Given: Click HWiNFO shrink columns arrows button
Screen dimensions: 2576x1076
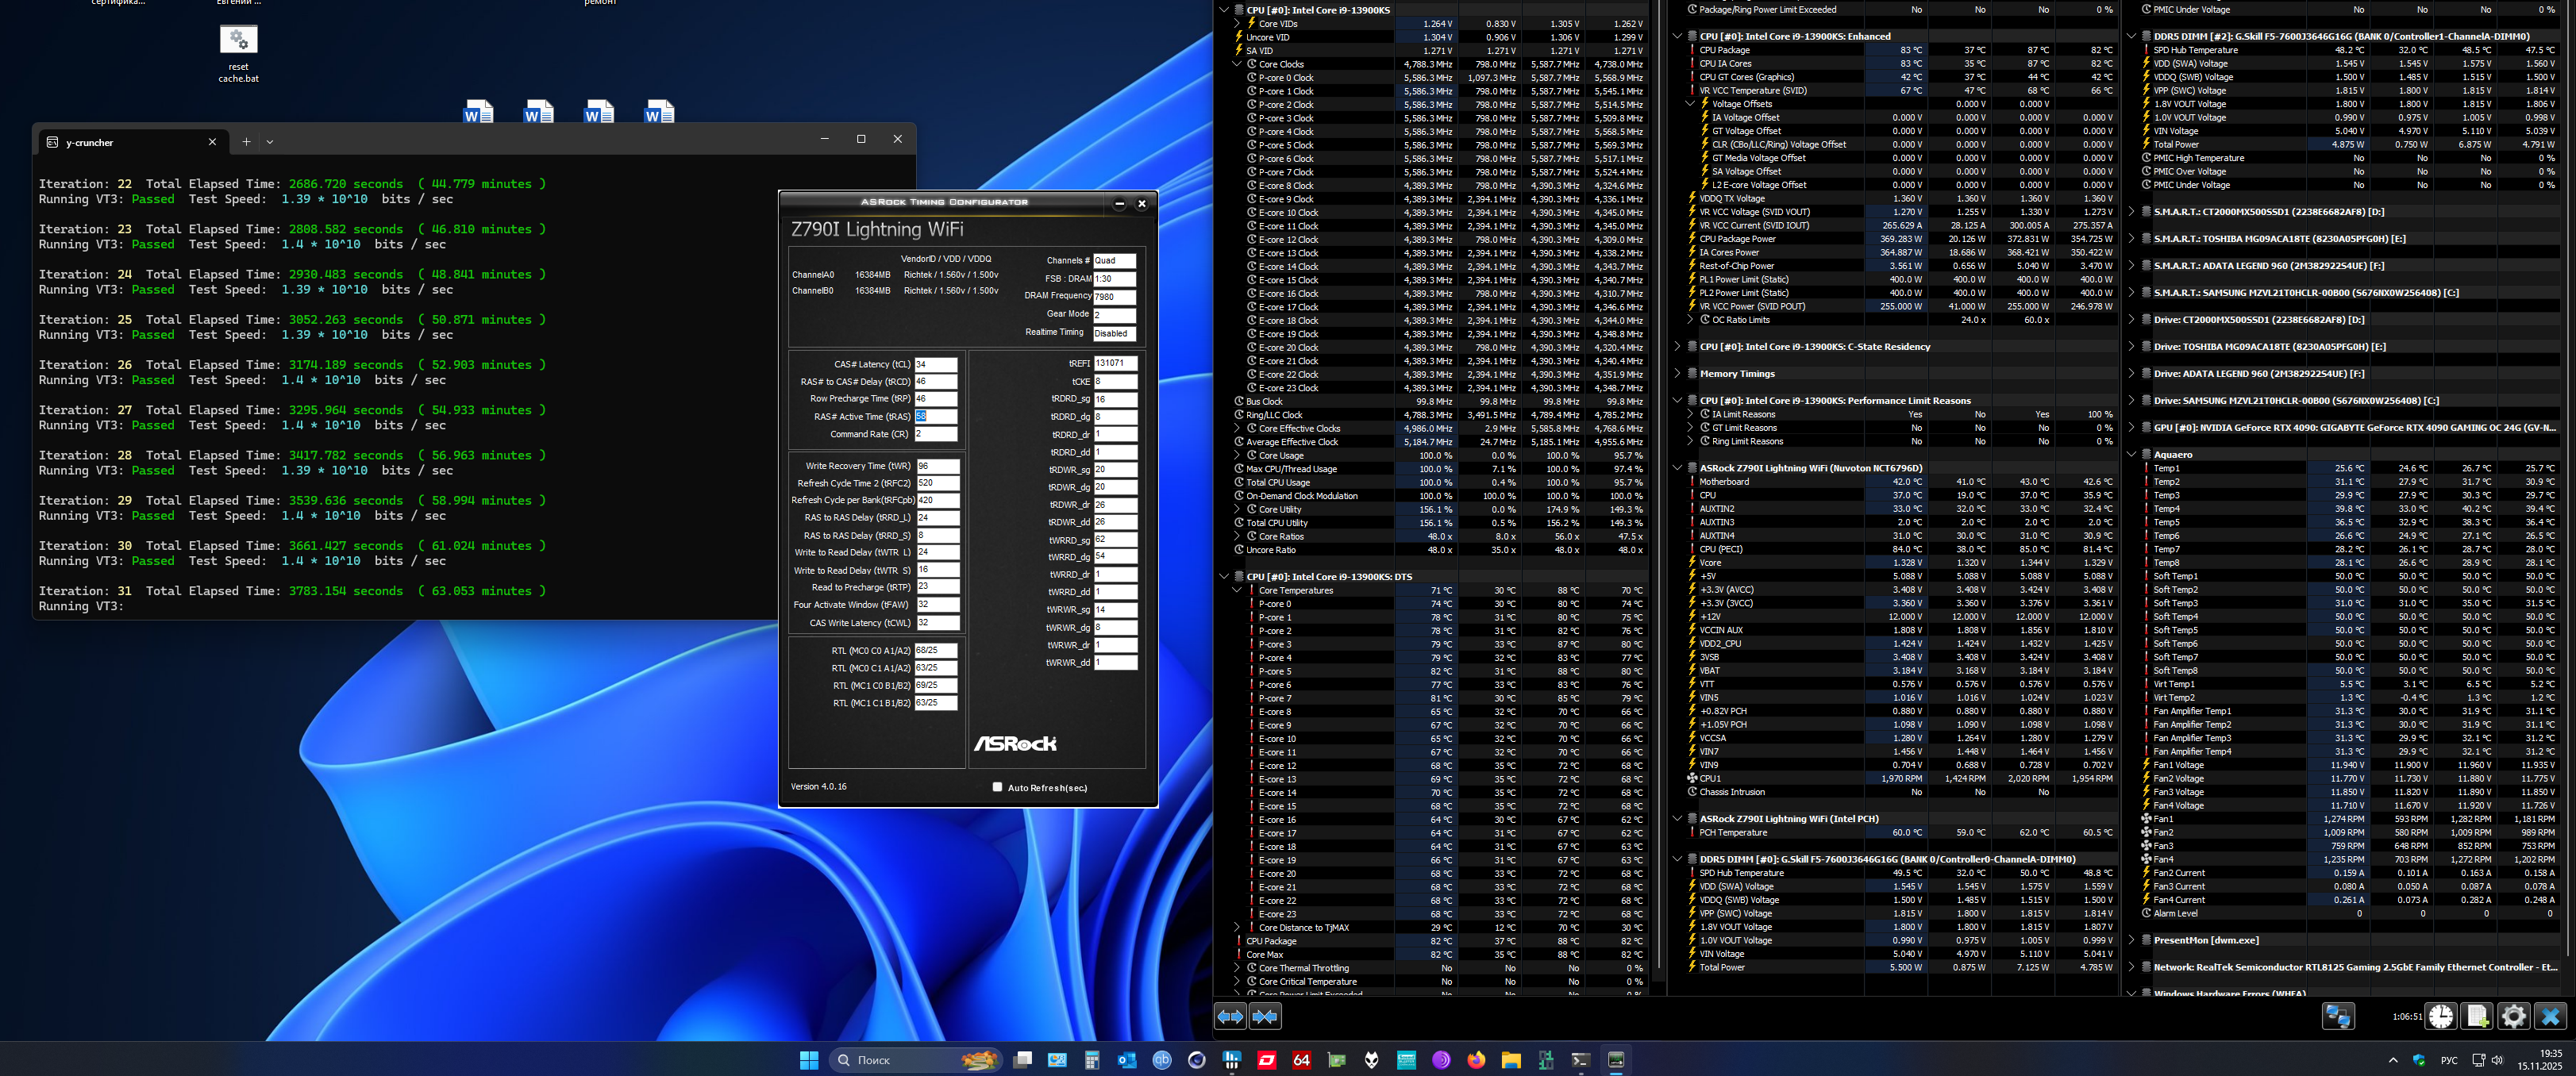Looking at the screenshot, I should pyautogui.click(x=1265, y=1016).
